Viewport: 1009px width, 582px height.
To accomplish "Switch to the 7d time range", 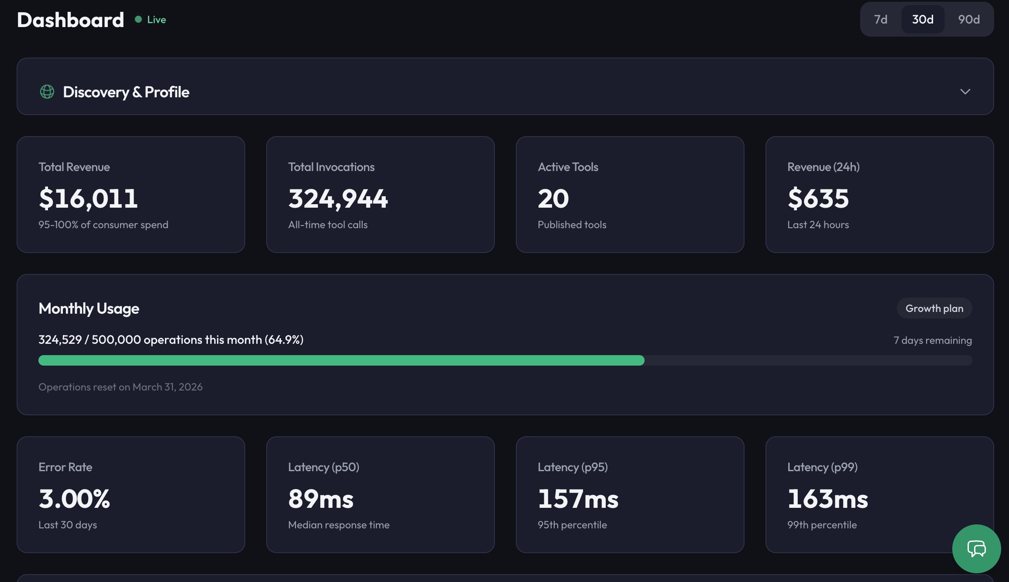I will coord(881,19).
